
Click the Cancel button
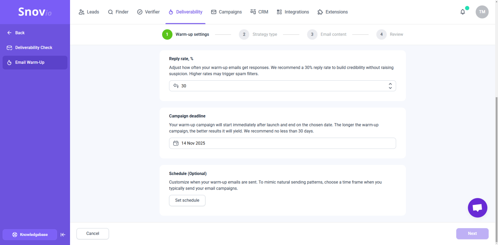93,234
